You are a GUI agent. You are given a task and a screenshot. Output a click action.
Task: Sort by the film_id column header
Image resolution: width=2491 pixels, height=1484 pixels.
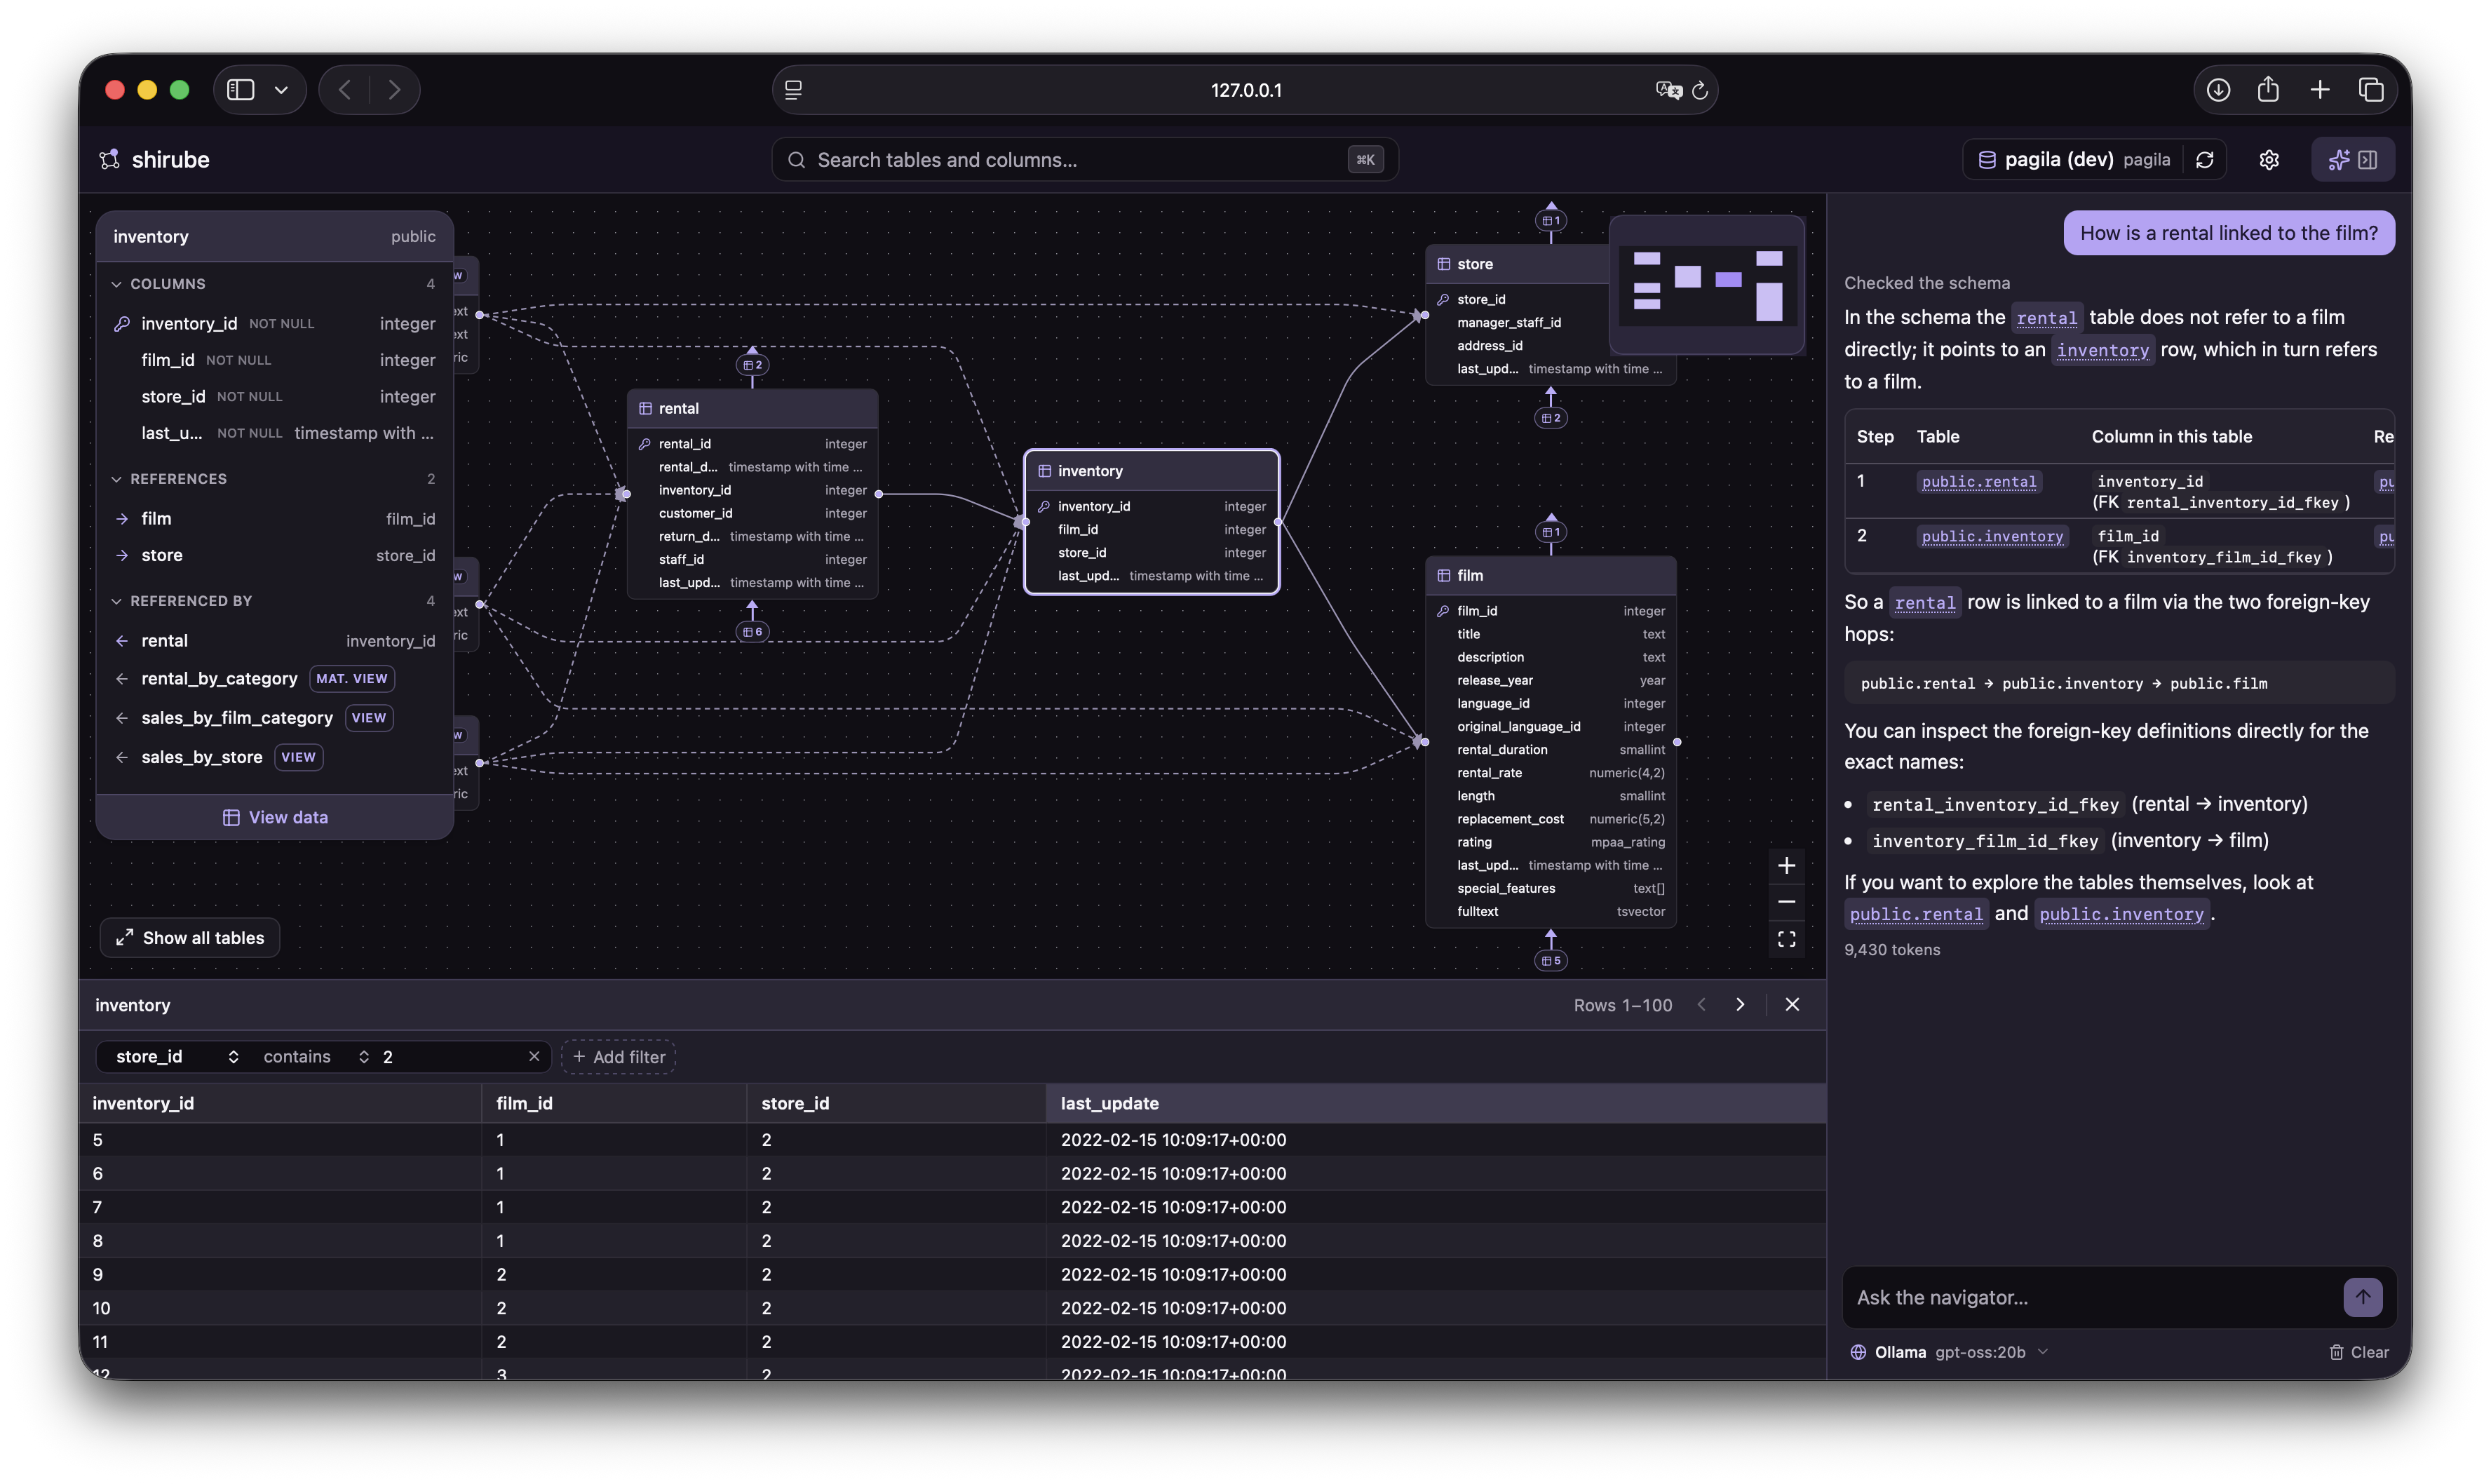point(614,1103)
